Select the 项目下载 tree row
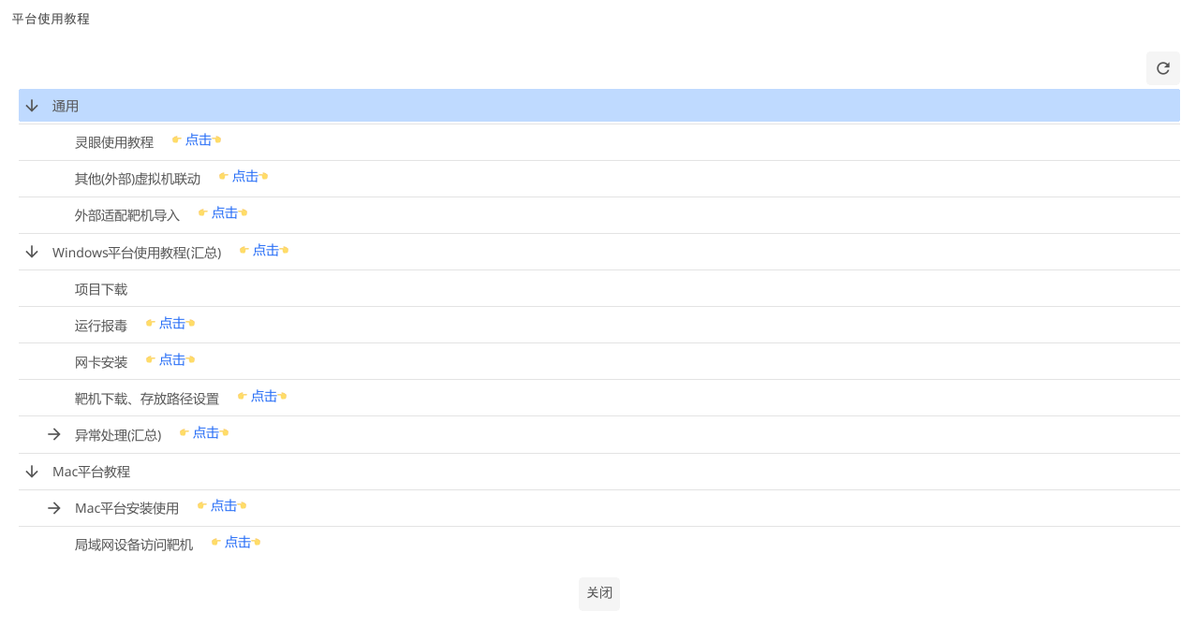The height and width of the screenshot is (626, 1196). click(101, 290)
